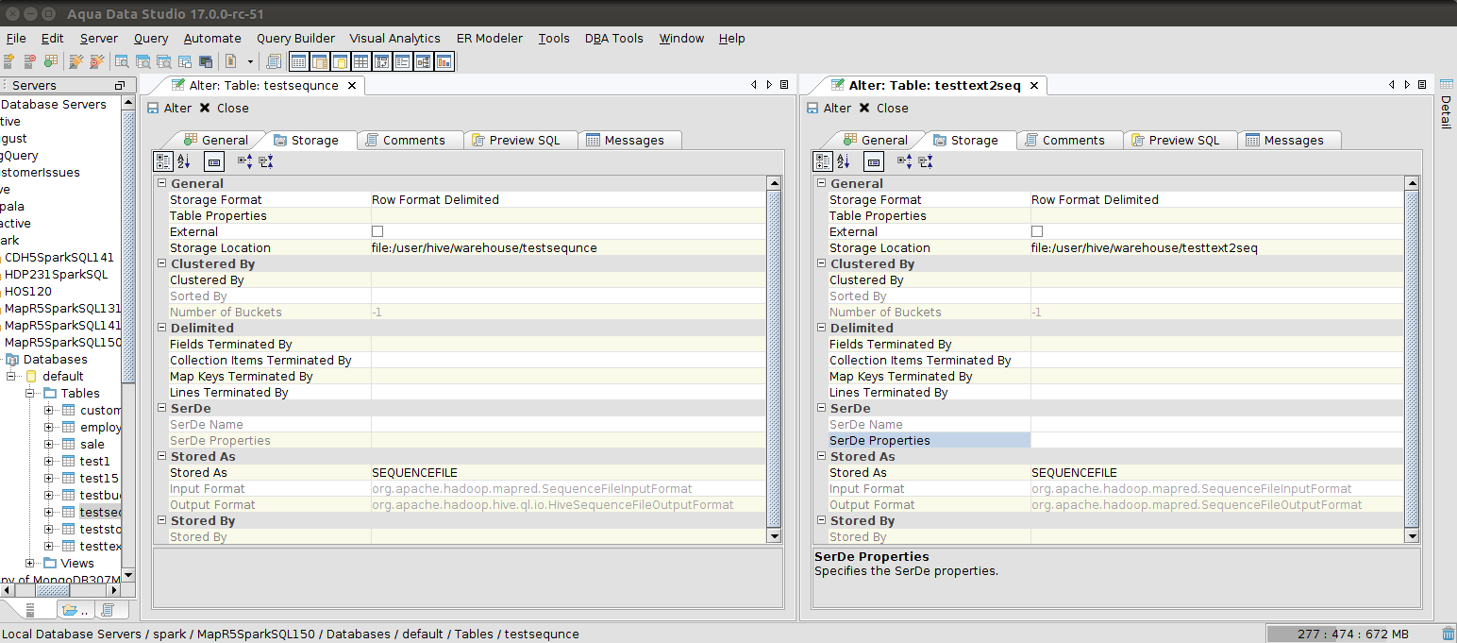Collapse General section in testsequnce pane
Screen dimensions: 1457x643
(161, 183)
